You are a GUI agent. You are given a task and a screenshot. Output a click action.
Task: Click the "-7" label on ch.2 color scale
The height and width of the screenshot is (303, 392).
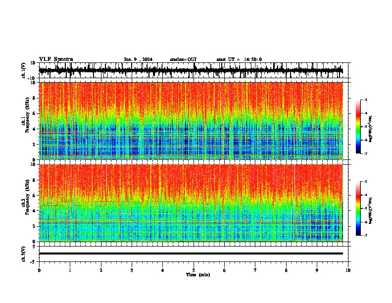click(x=365, y=235)
